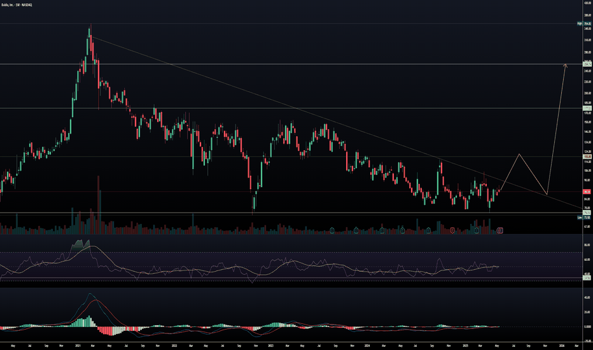Click the 2026 label on the time axis
Image resolution: width=593 pixels, height=350 pixels.
562,346
